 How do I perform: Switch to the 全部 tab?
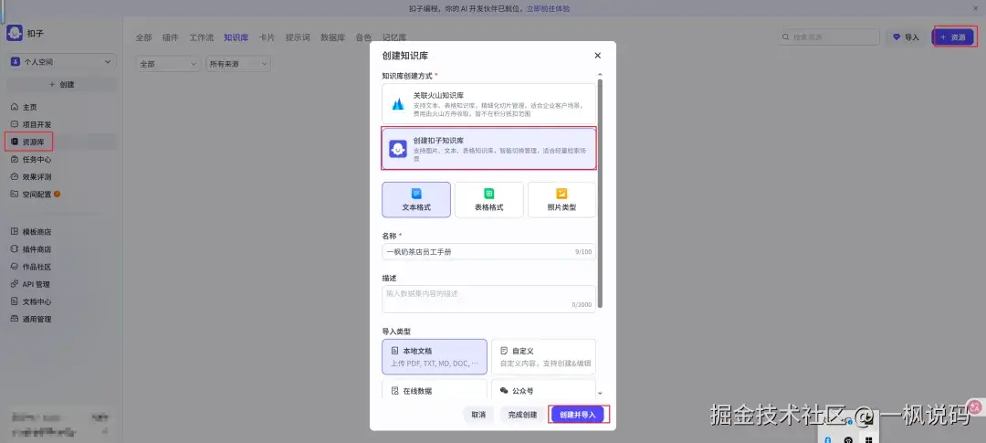tap(144, 37)
